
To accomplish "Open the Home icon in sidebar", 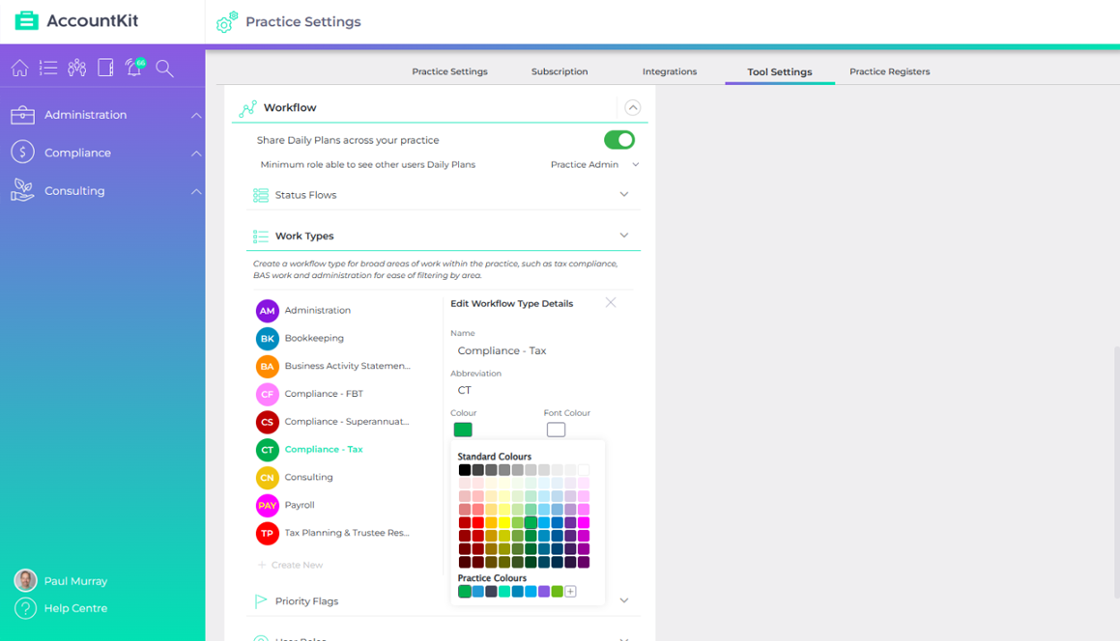I will click(20, 68).
